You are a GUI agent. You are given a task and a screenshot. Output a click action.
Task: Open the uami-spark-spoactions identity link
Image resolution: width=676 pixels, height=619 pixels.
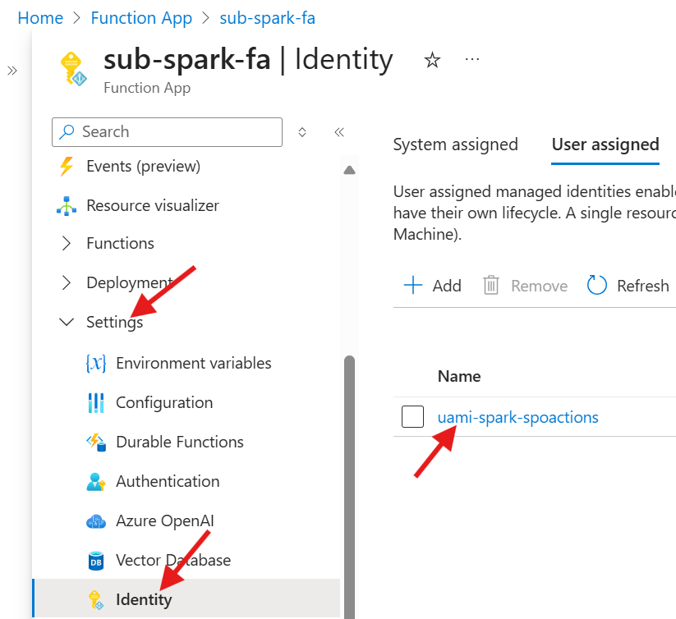(x=517, y=417)
